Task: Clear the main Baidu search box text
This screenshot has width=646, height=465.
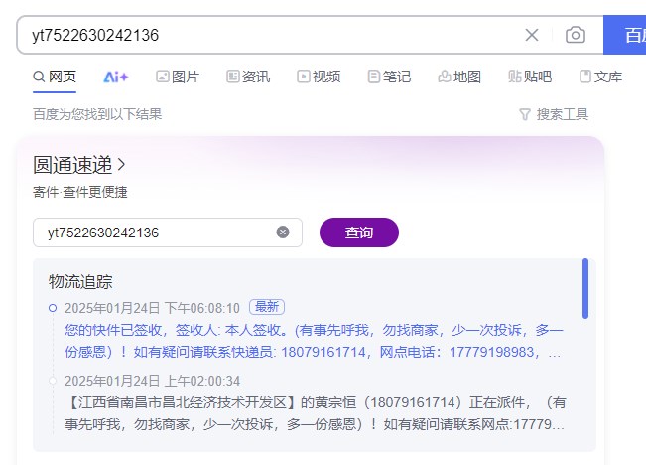Action: coord(532,35)
